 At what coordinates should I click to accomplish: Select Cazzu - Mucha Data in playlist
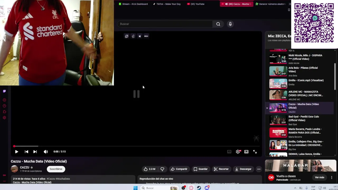pyautogui.click(x=300, y=108)
